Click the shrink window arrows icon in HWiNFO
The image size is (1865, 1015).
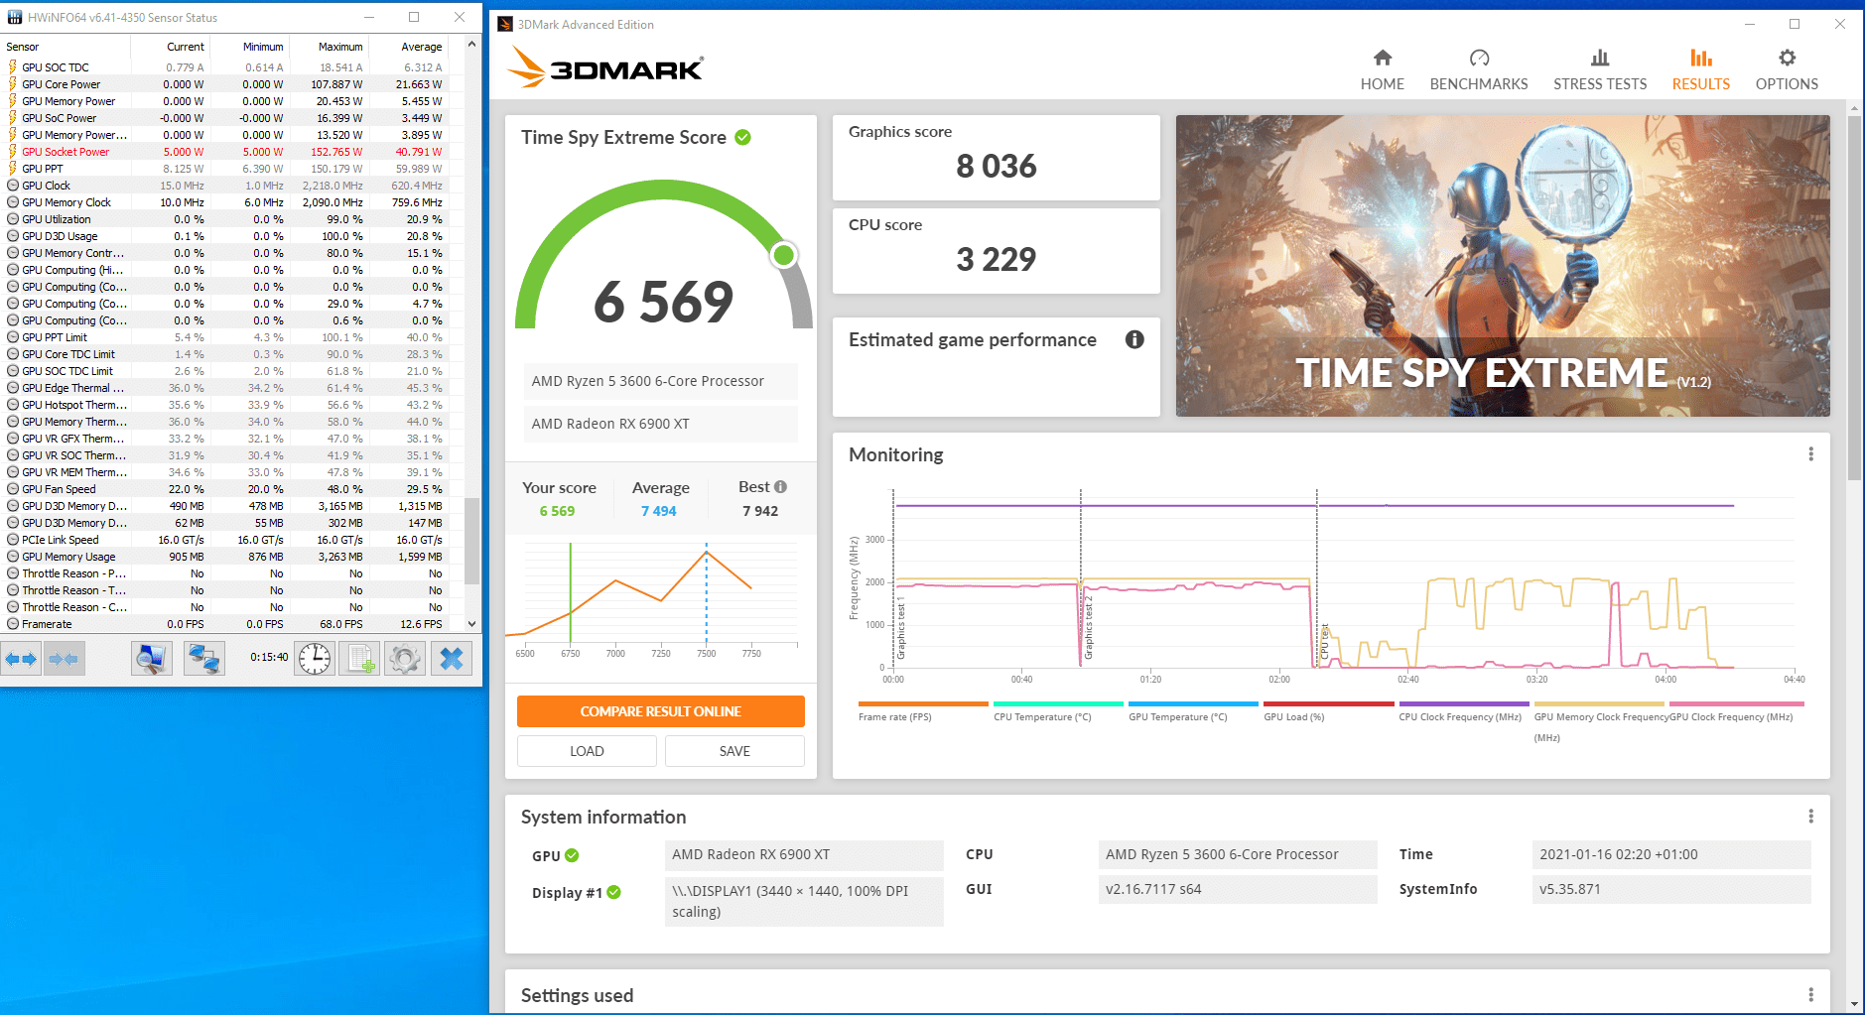coord(64,659)
